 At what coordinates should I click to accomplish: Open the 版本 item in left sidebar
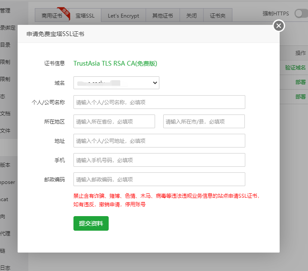click(x=5, y=165)
